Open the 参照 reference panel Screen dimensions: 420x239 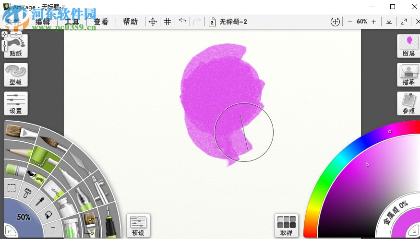[408, 104]
